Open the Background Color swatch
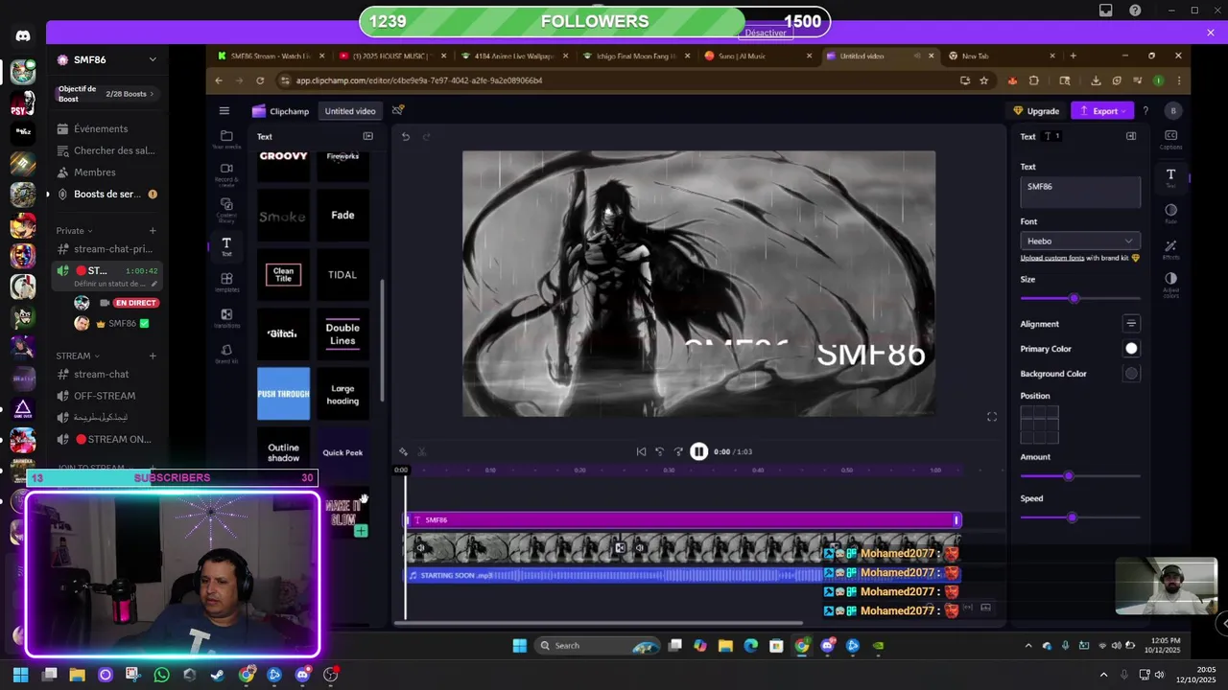Viewport: 1228px width, 690px height. click(1131, 374)
